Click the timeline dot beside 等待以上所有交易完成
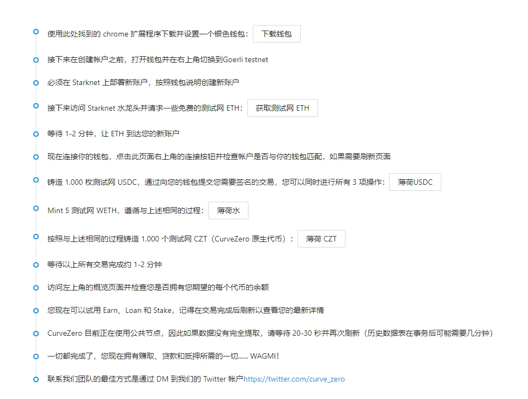Screen dimensions: 528x399 click(36, 265)
